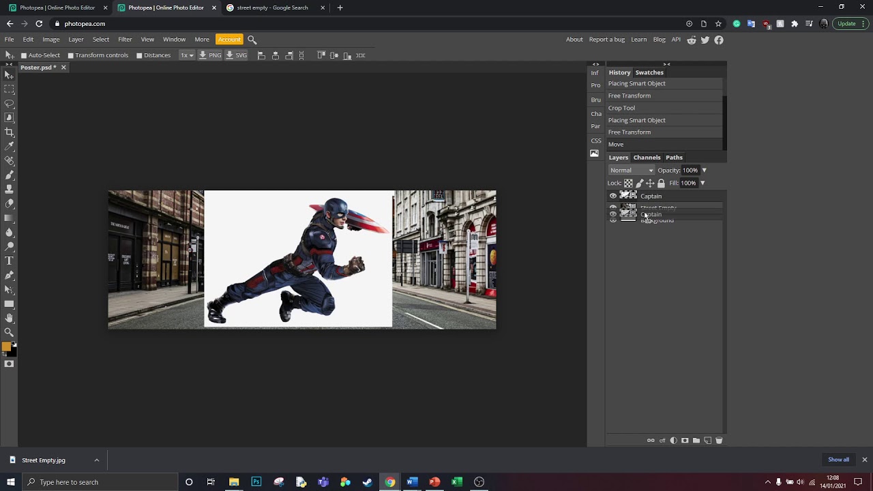Click the orange Account button

pos(228,40)
